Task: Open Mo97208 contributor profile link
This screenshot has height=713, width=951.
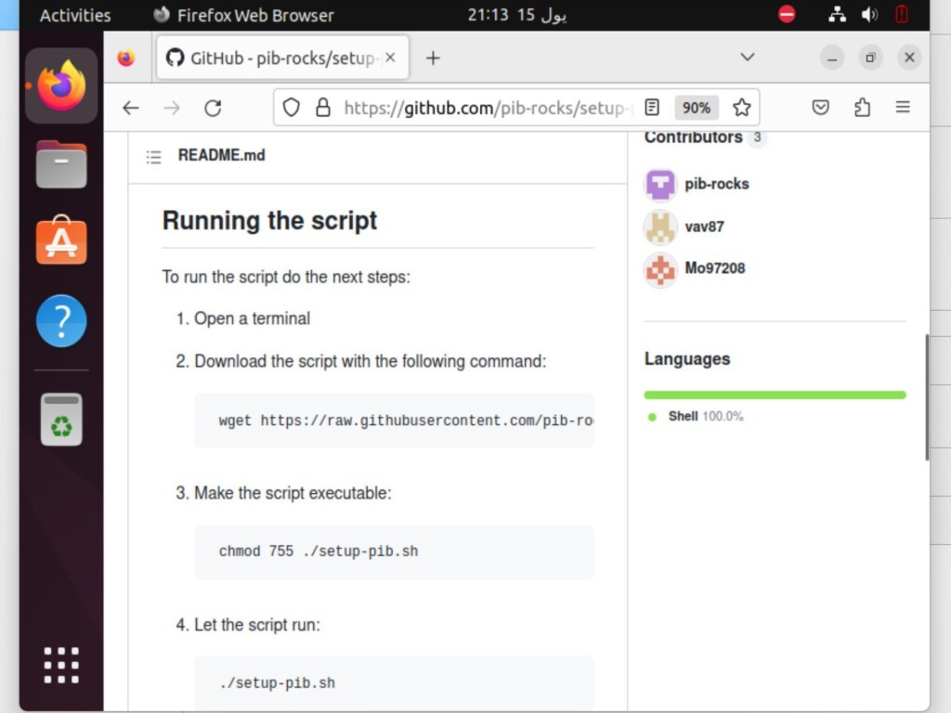Action: (x=714, y=268)
